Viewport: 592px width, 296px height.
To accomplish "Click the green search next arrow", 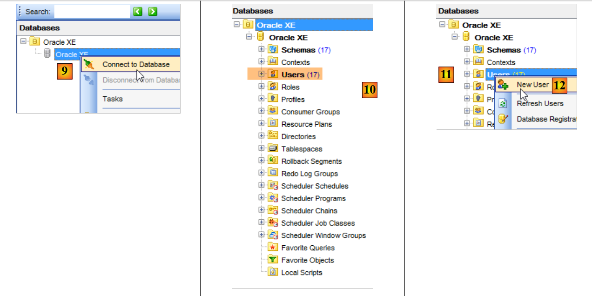I will pos(153,12).
